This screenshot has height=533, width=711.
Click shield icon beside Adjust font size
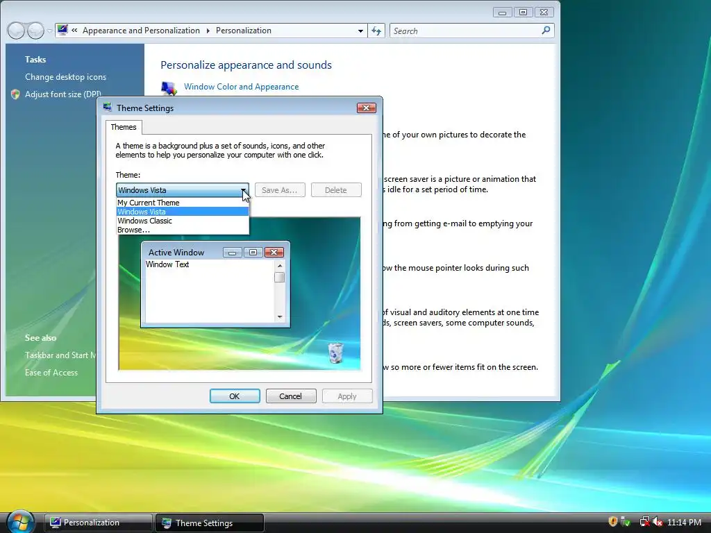tap(15, 94)
